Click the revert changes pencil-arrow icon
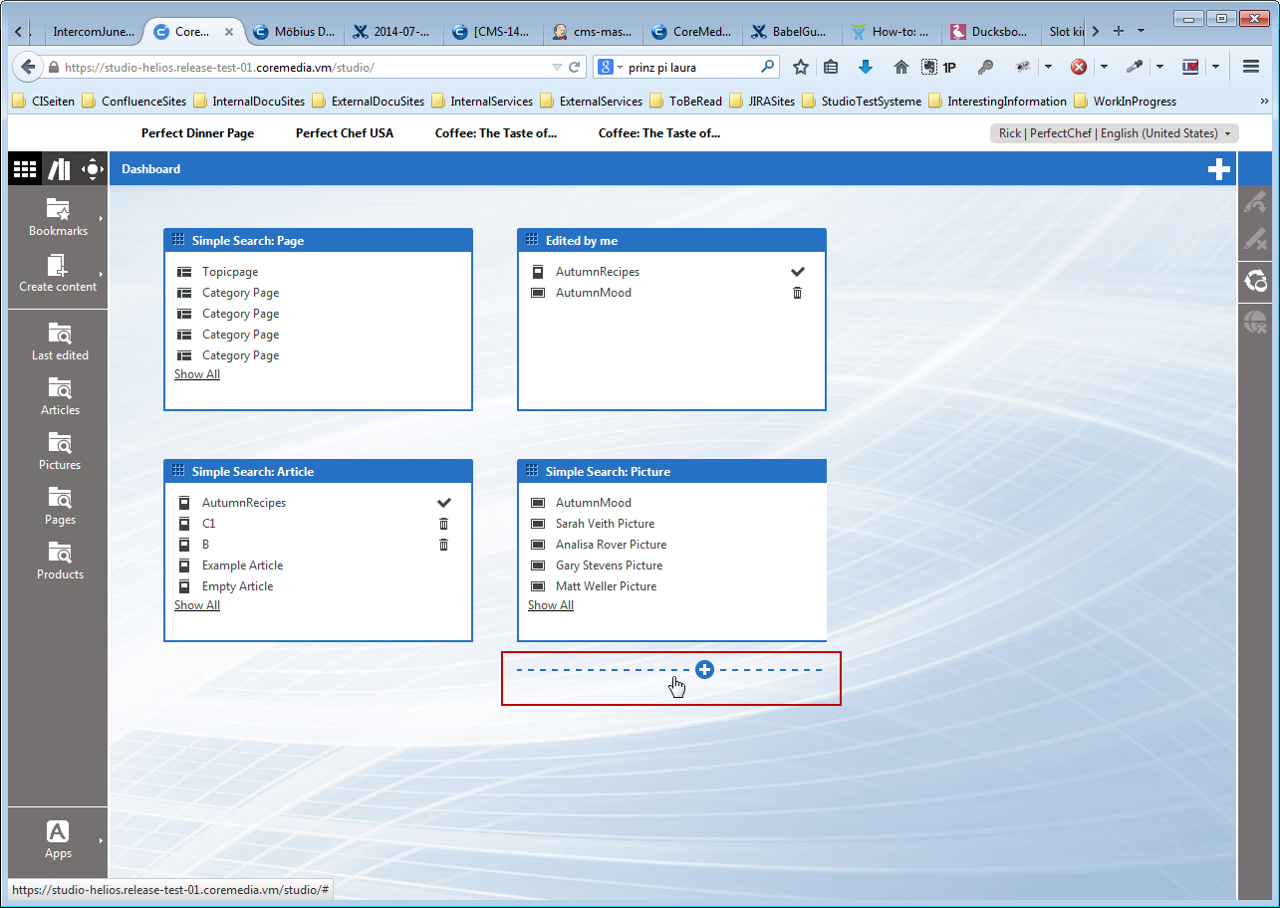 (1256, 202)
